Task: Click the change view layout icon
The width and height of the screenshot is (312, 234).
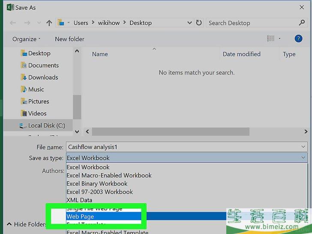Action: (270, 39)
